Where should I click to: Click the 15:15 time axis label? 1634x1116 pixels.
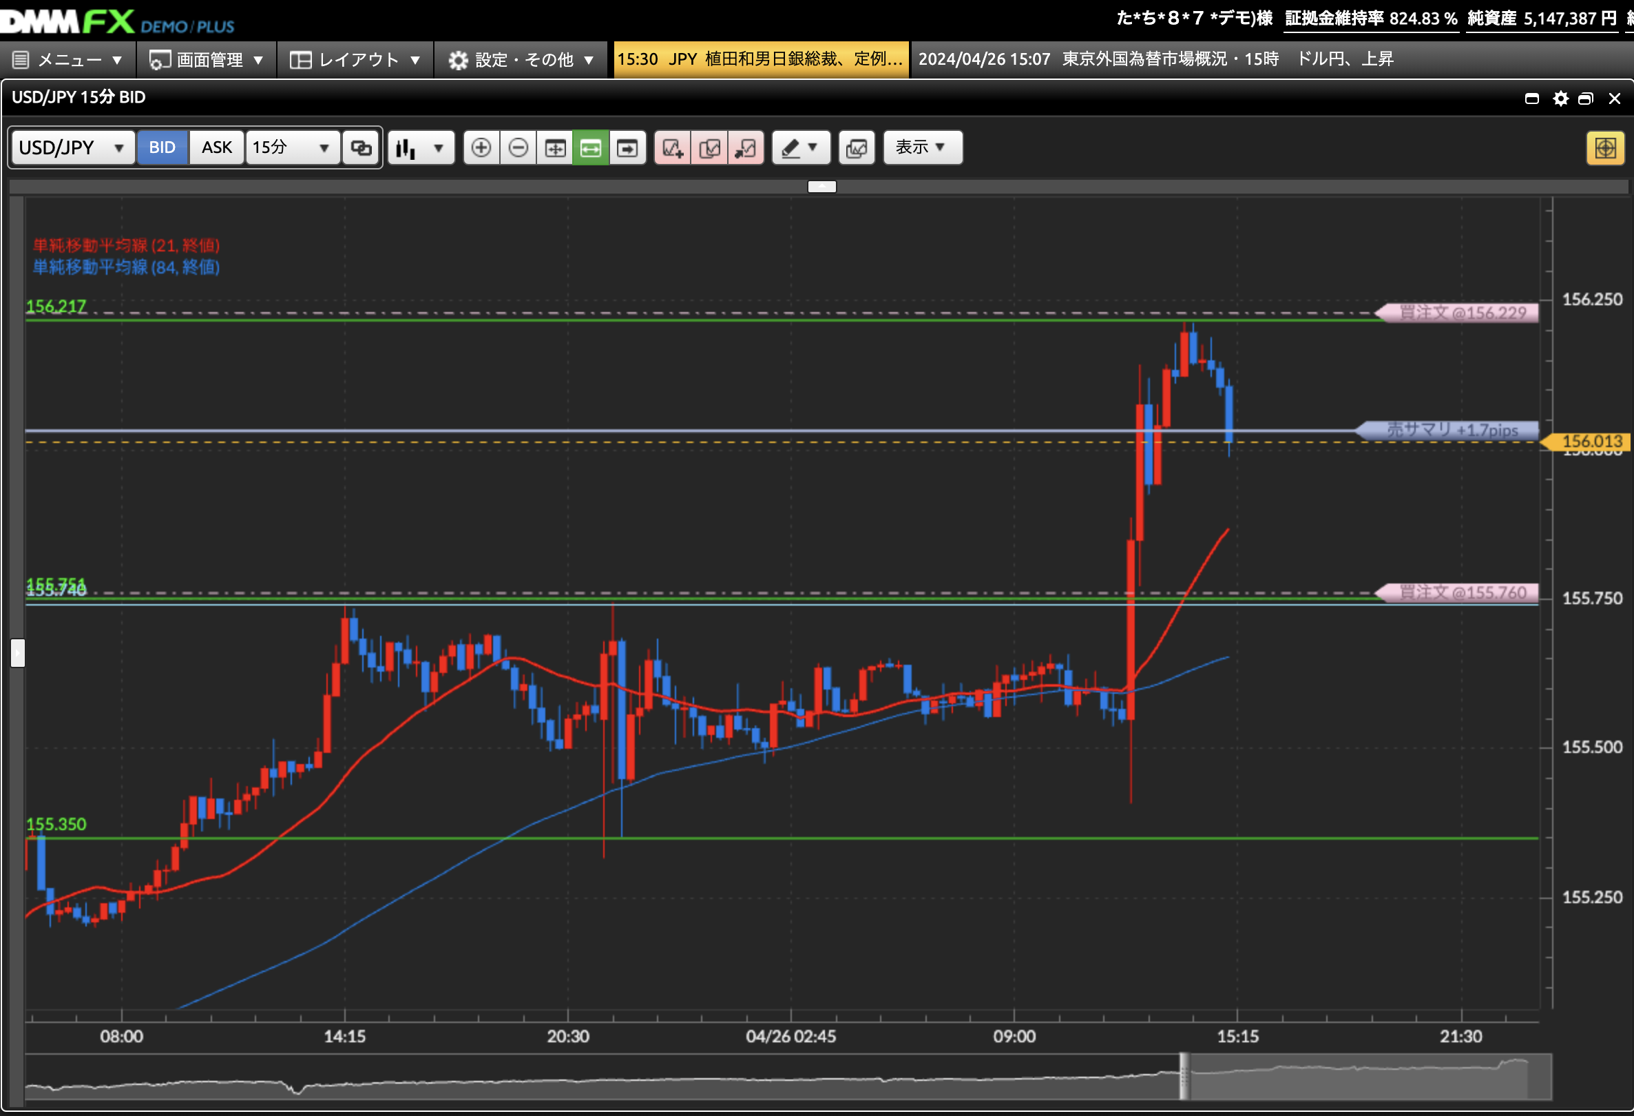click(1237, 1037)
